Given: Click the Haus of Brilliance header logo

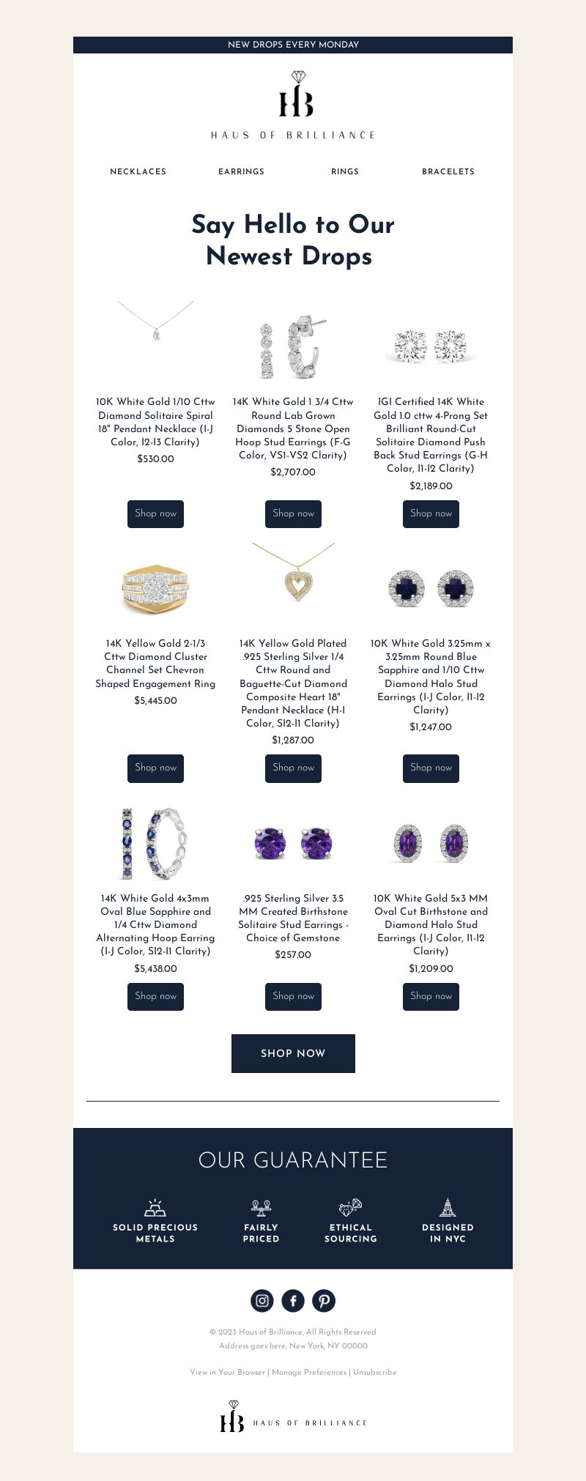Looking at the screenshot, I should click(x=293, y=105).
